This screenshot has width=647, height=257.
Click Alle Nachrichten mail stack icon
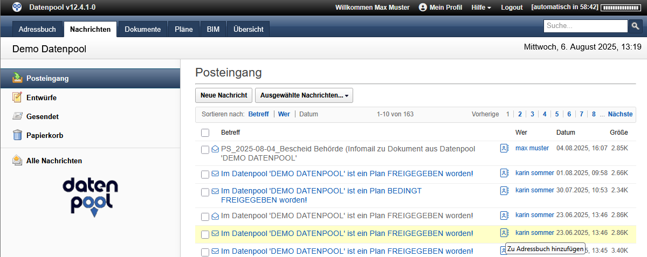17,161
